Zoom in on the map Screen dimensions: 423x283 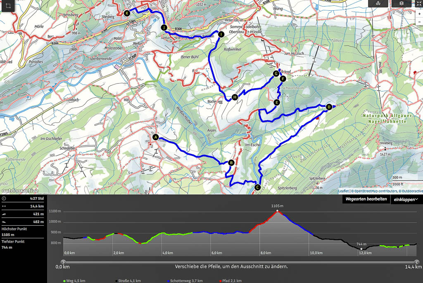419,13
